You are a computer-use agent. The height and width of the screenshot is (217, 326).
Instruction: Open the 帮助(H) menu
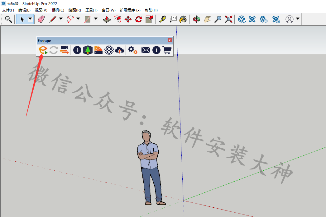pyautogui.click(x=151, y=10)
